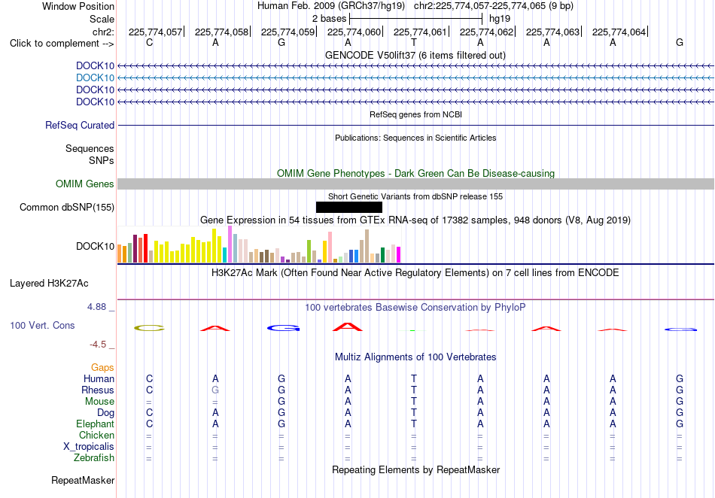This screenshot has width=715, height=498.
Task: Click the hg19 label beside scale bar
Action: pos(500,19)
